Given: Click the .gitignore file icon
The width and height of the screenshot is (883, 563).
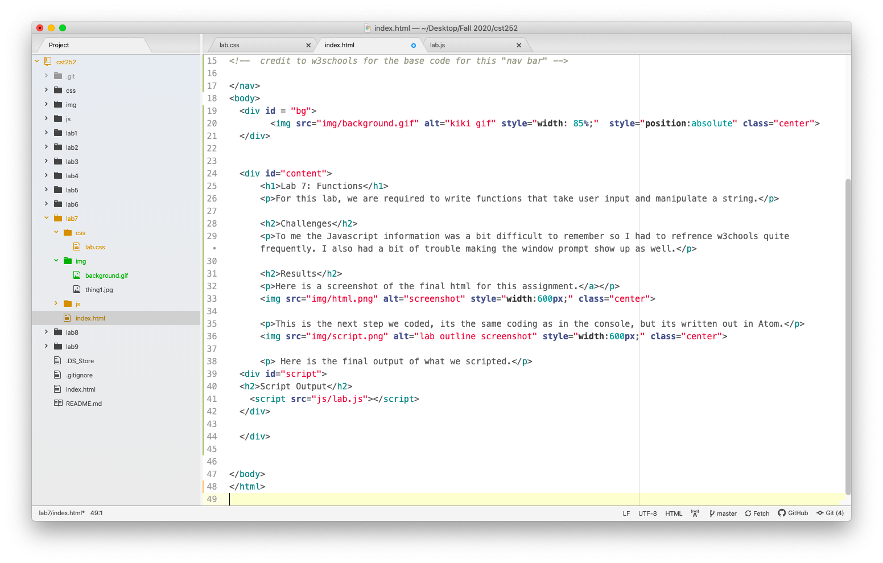Looking at the screenshot, I should click(57, 375).
